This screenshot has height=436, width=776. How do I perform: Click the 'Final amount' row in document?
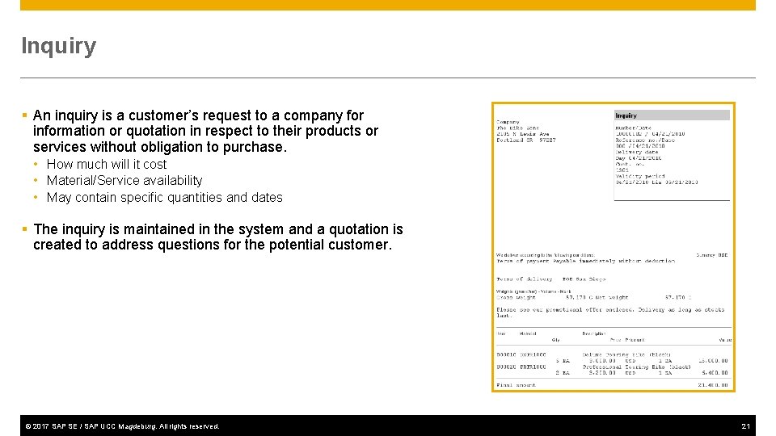pos(612,385)
